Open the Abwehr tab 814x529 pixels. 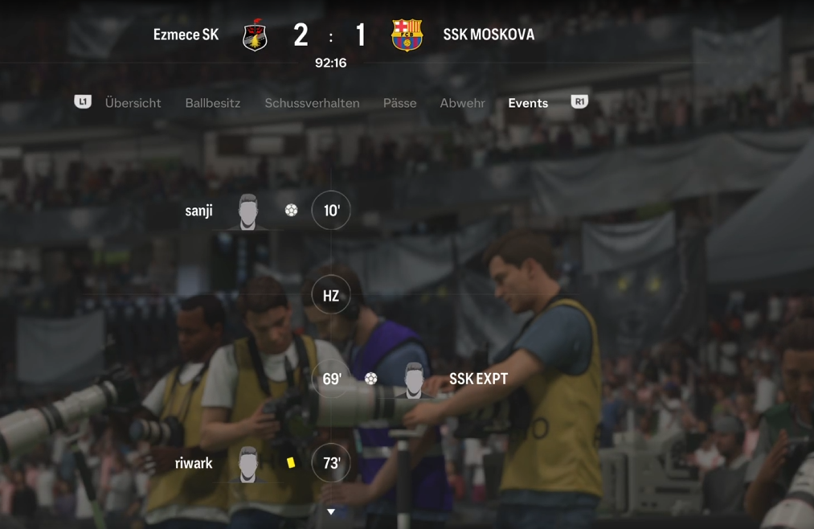click(x=463, y=103)
